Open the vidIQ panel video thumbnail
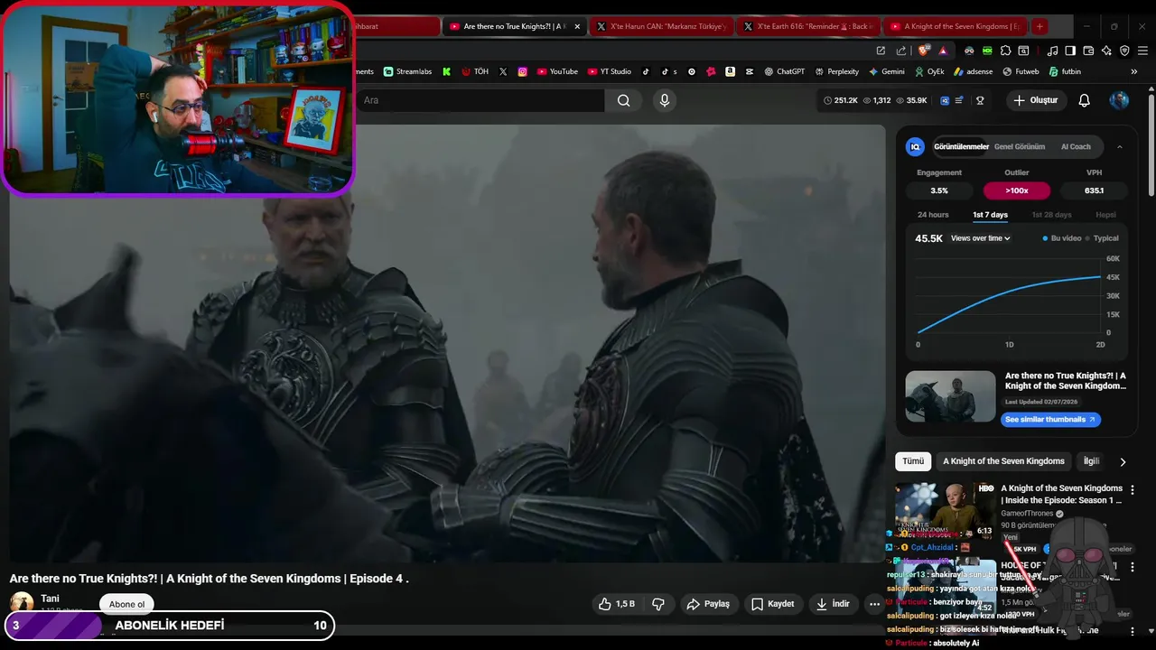 950,395
